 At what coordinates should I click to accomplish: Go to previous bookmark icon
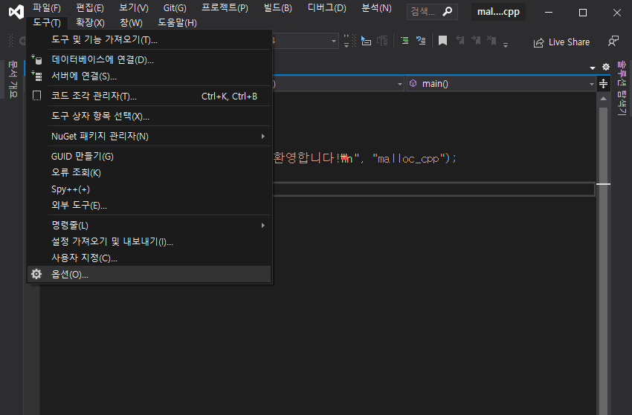coord(460,40)
